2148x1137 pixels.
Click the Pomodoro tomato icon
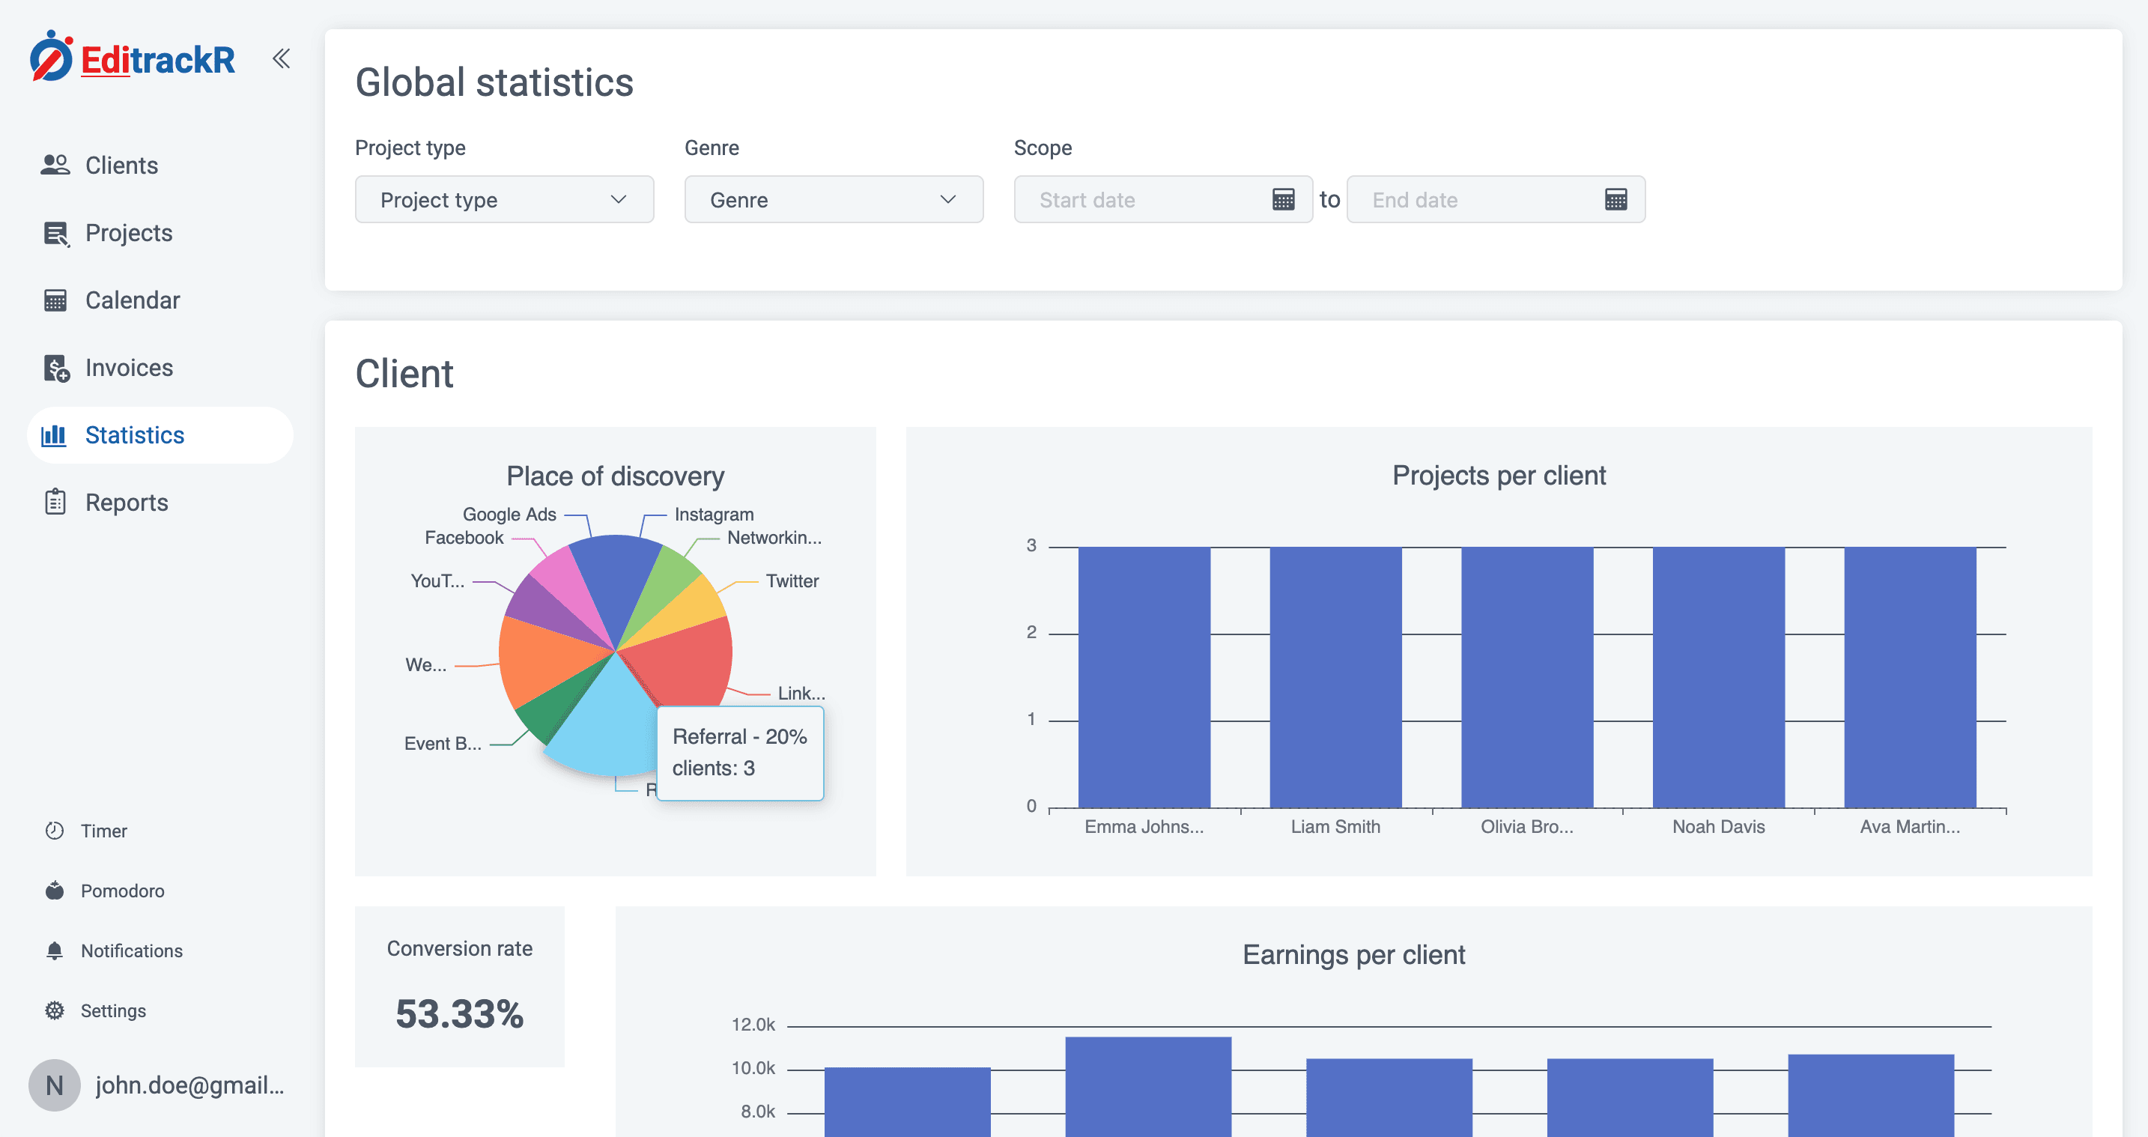[54, 890]
